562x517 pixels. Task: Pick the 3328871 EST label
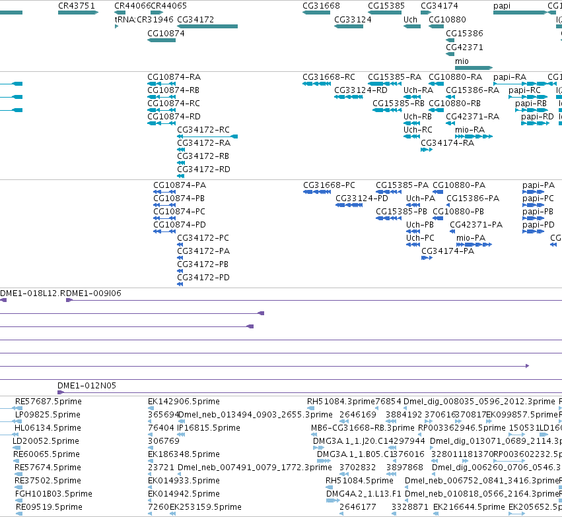point(410,507)
